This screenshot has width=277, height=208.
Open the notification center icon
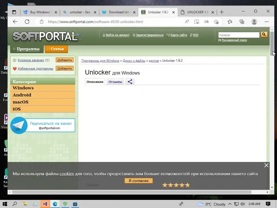(268, 204)
